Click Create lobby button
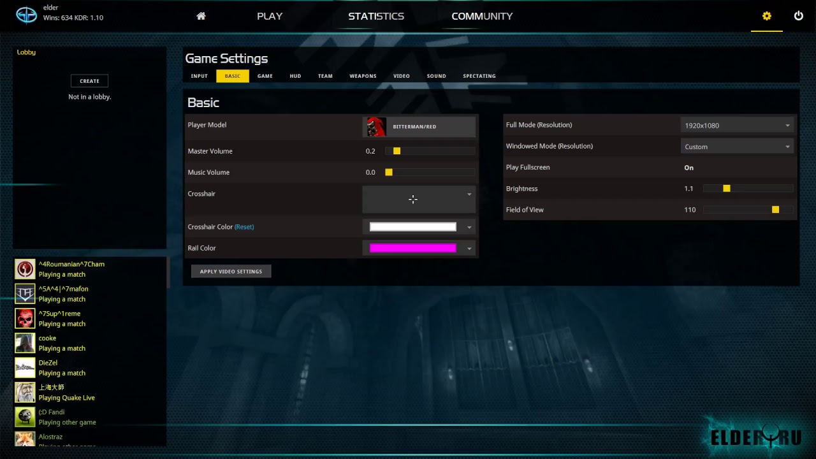This screenshot has width=816, height=459. click(x=89, y=81)
